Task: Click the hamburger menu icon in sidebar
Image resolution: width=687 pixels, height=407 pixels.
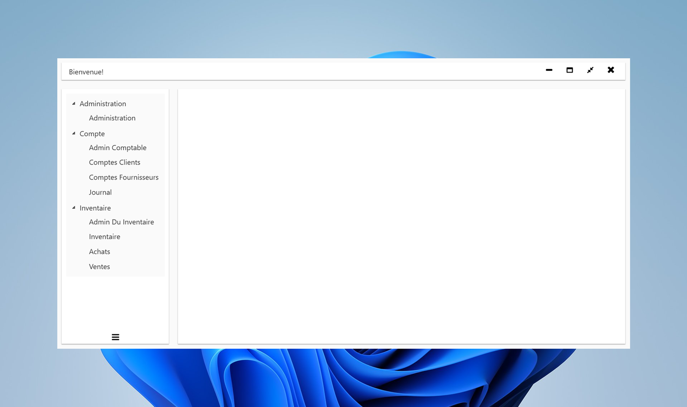Action: [116, 337]
